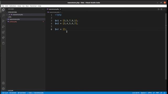Viewport: 168px width, 94px height.
Task: Start Live Share from status bar
Action: click(x=22, y=93)
